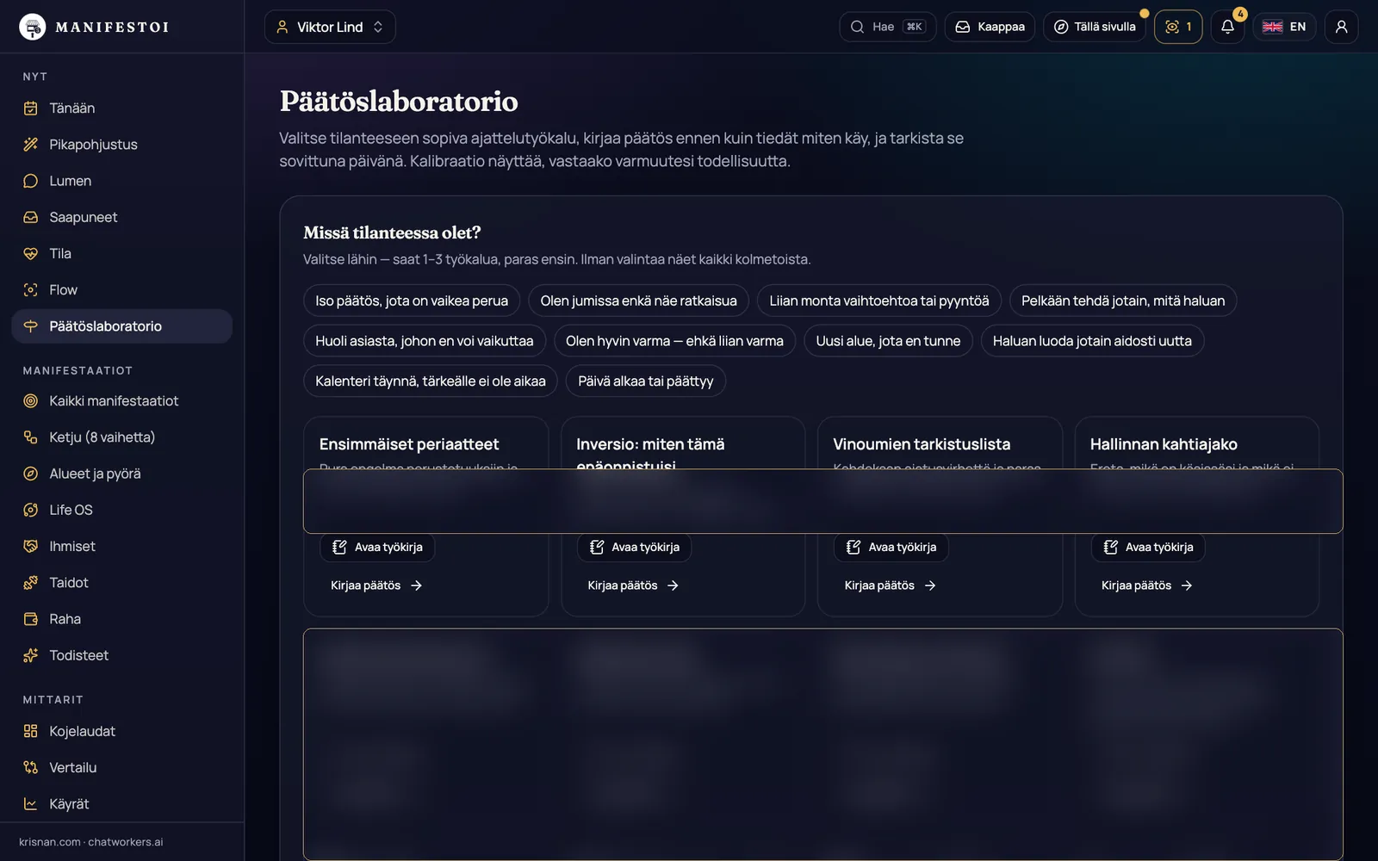Open the Todisteet sparkle icon
This screenshot has width=1378, height=861.
(x=31, y=655)
